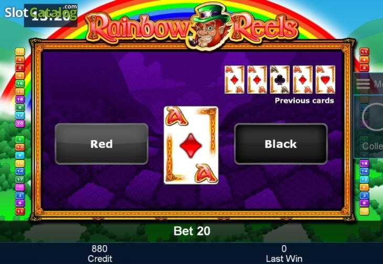Select payline 16 marker on left
The height and width of the screenshot is (264, 383).
pyautogui.click(x=20, y=84)
